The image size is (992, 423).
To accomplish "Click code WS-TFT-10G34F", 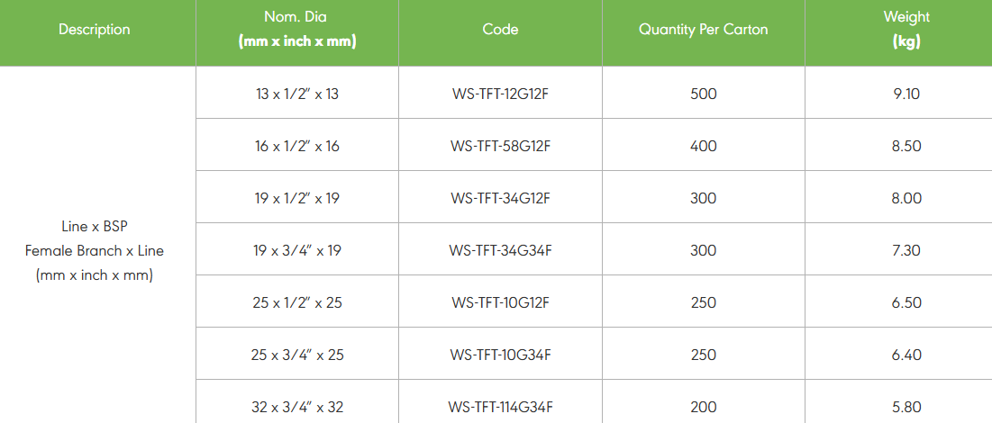I will [x=500, y=355].
